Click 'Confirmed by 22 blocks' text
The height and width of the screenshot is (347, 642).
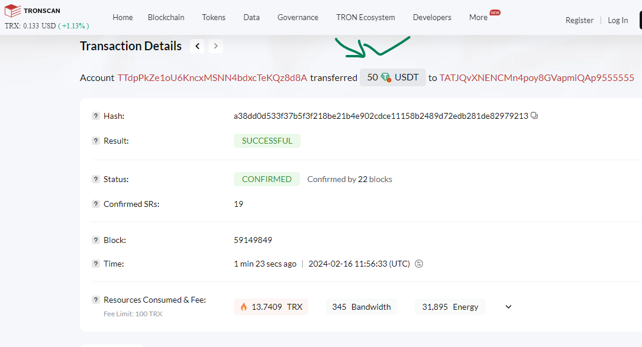pos(350,179)
